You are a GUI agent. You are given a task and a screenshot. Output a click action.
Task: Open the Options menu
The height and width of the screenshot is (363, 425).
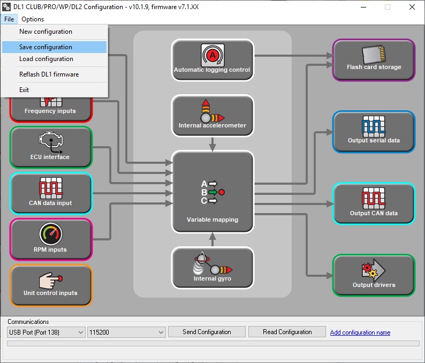coord(33,19)
